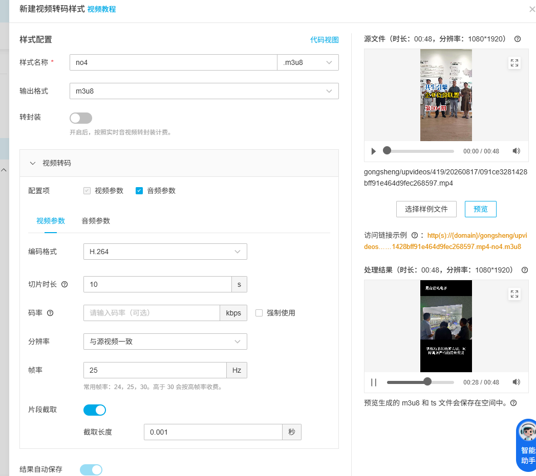Image resolution: width=536 pixels, height=476 pixels.
Task: Open the 编码格式 H.264 dropdown
Action: [x=165, y=252]
